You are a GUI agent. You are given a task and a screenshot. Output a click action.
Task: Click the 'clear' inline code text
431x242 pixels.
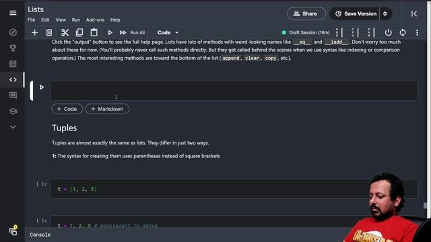point(252,58)
